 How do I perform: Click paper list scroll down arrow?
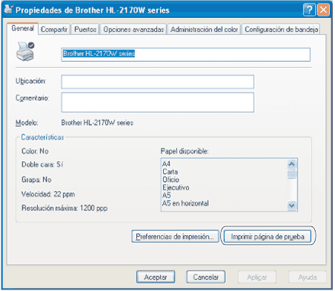click(x=292, y=205)
